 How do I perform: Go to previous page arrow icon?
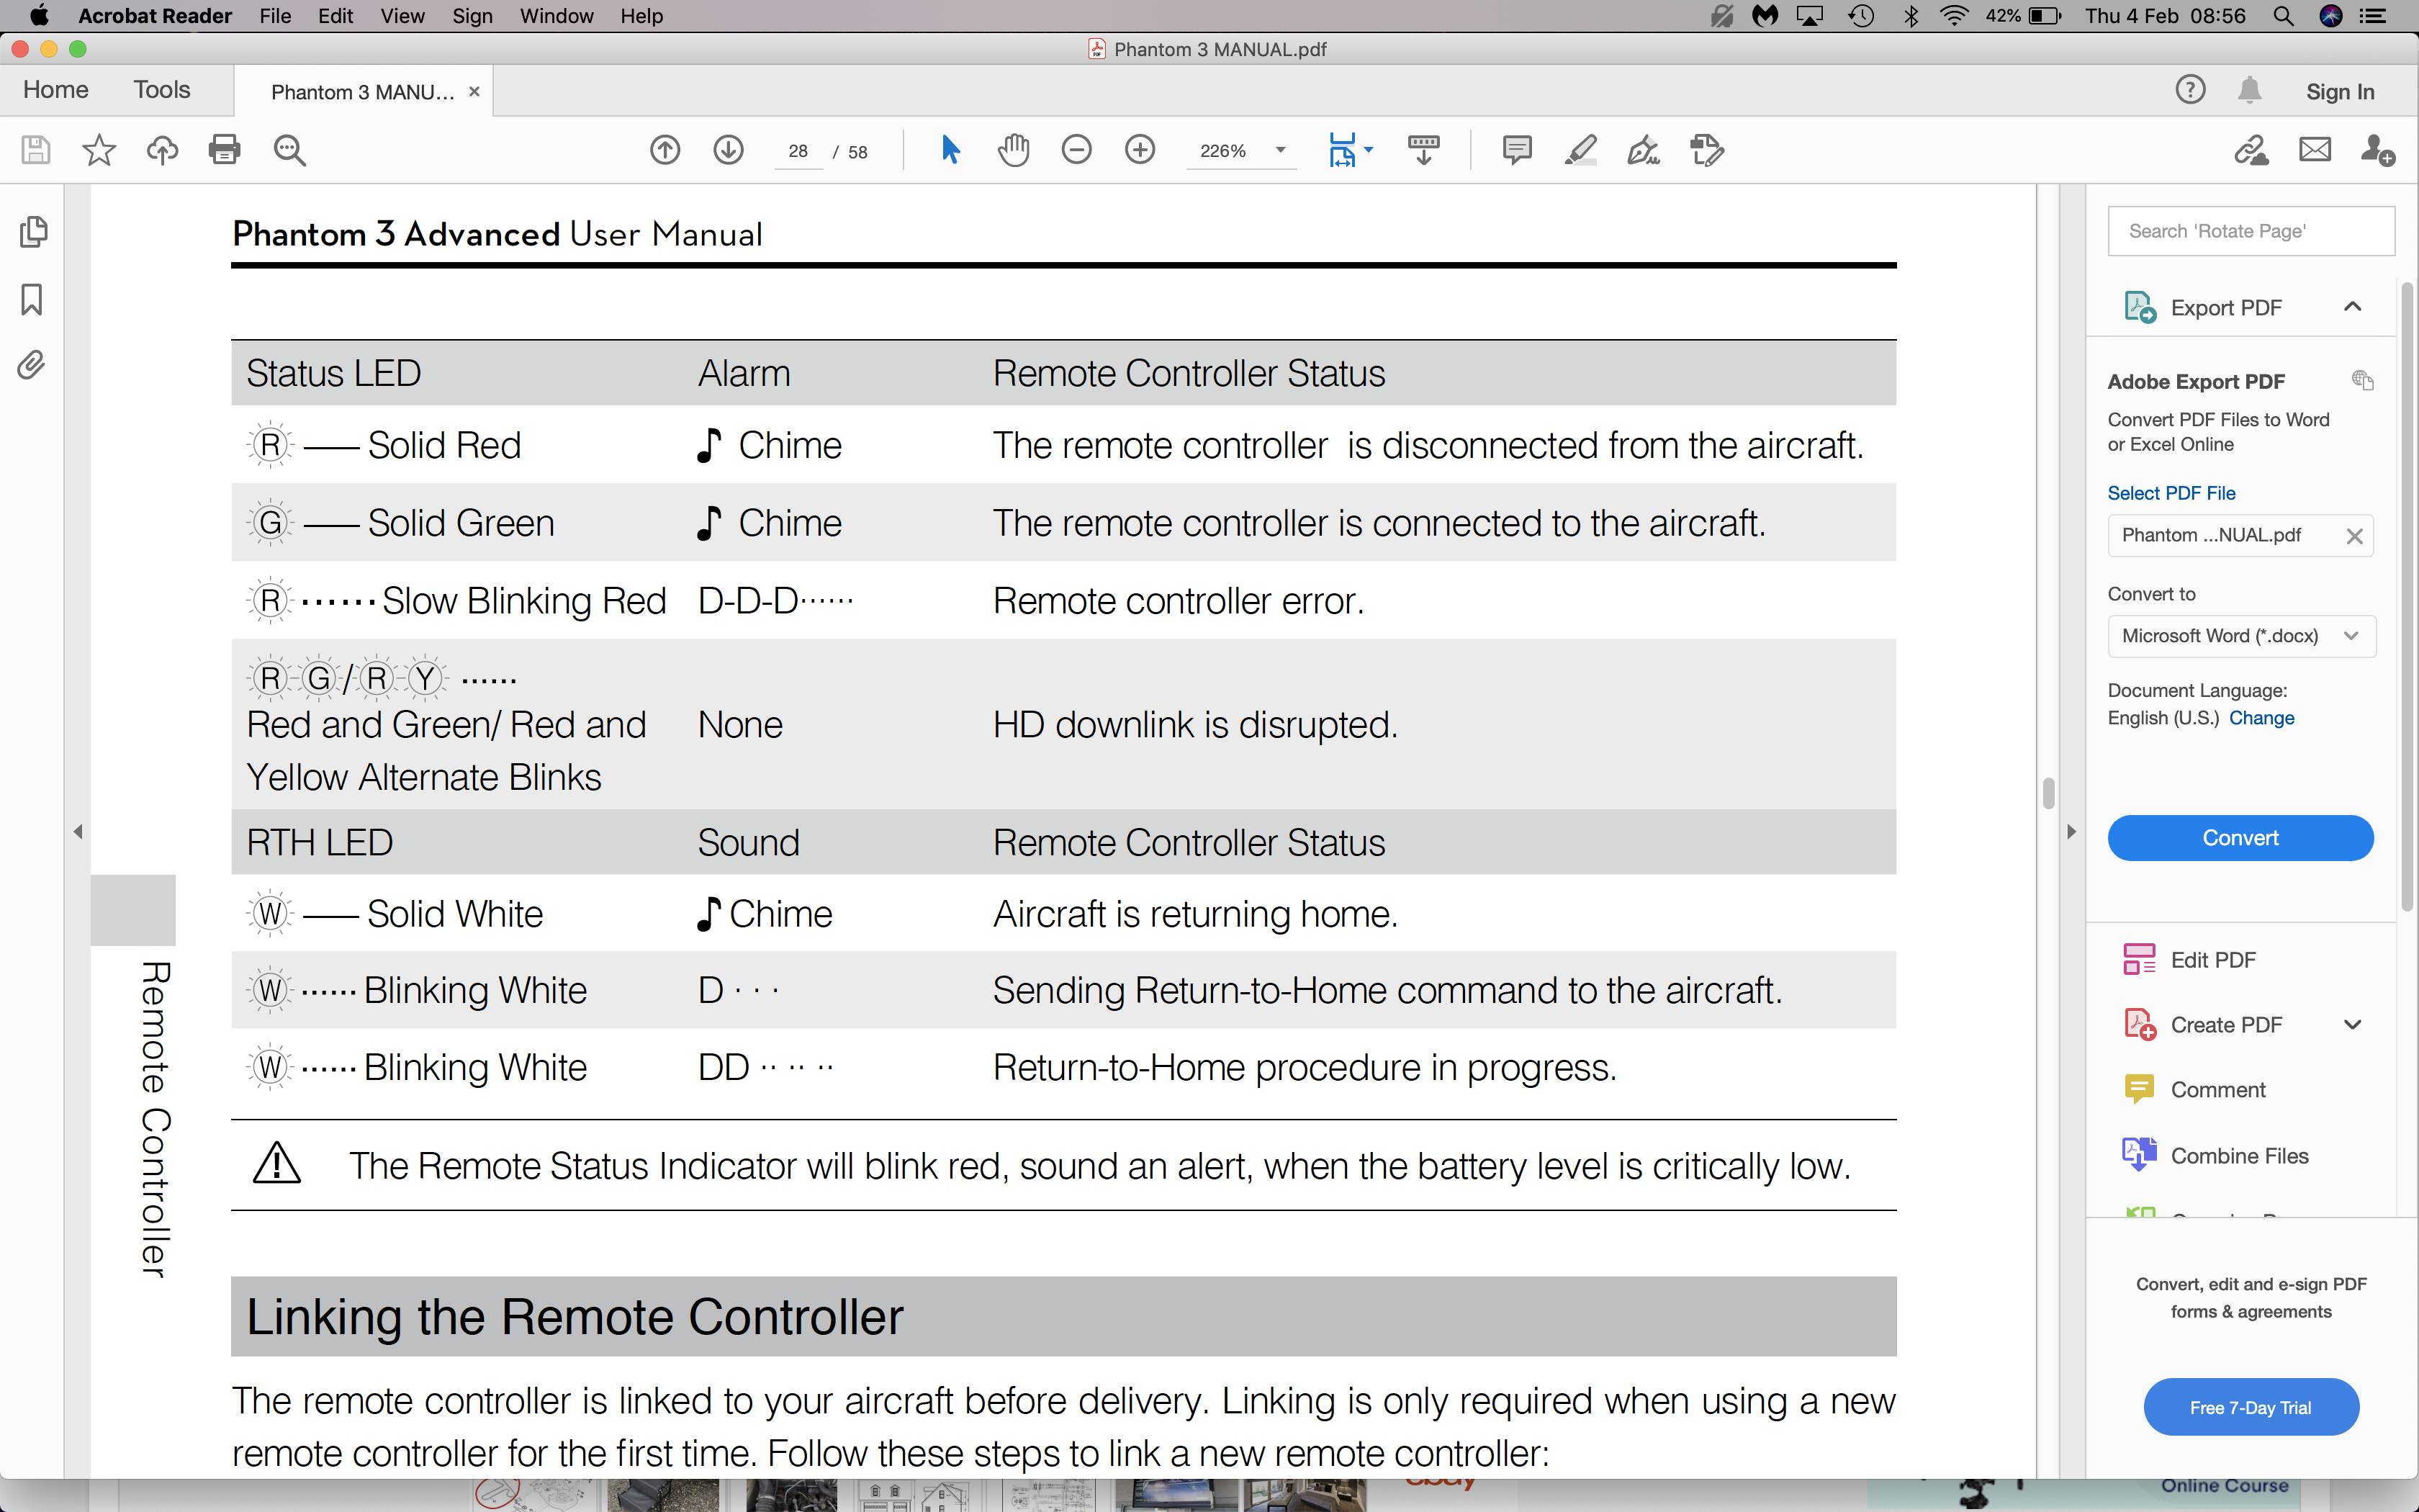[x=665, y=151]
